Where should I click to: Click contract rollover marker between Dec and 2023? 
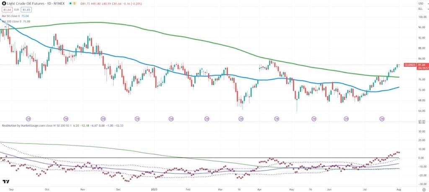point(137,119)
